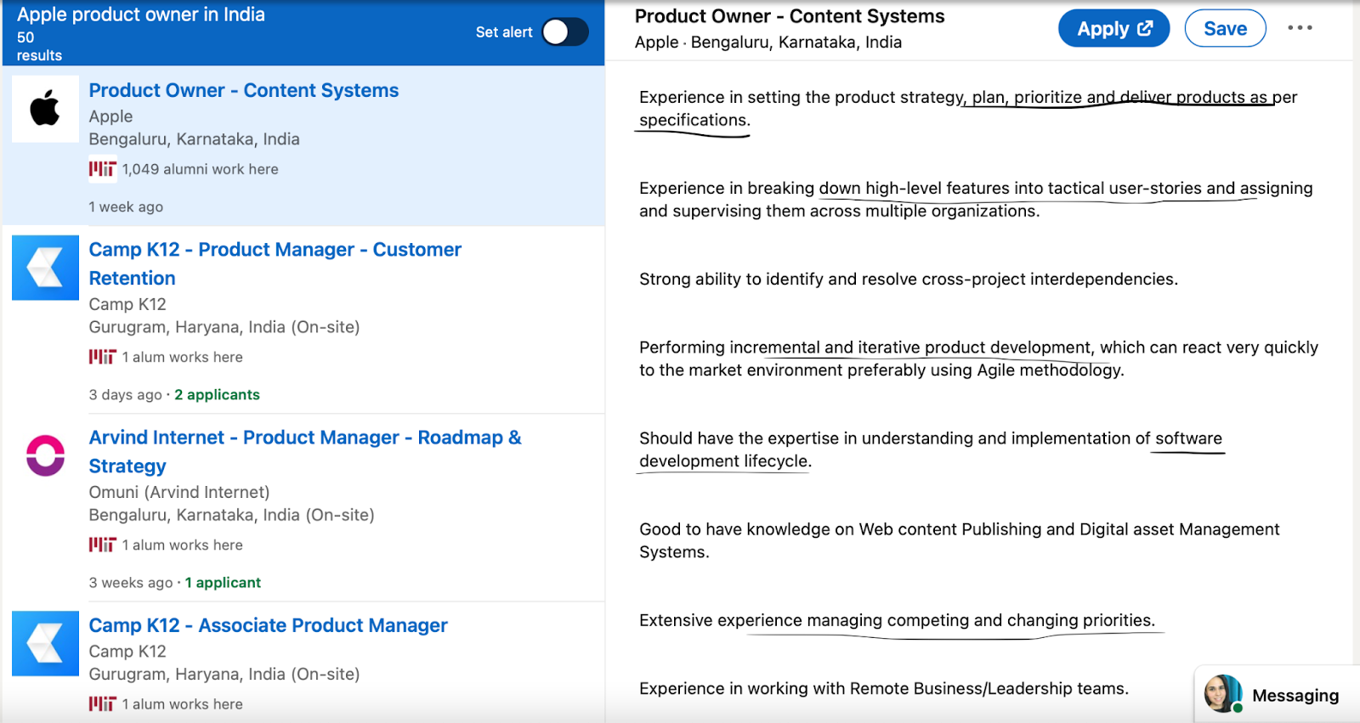Open Camp K12 Associate Product Manager job
Screen dimensions: 1360x723
[268, 625]
